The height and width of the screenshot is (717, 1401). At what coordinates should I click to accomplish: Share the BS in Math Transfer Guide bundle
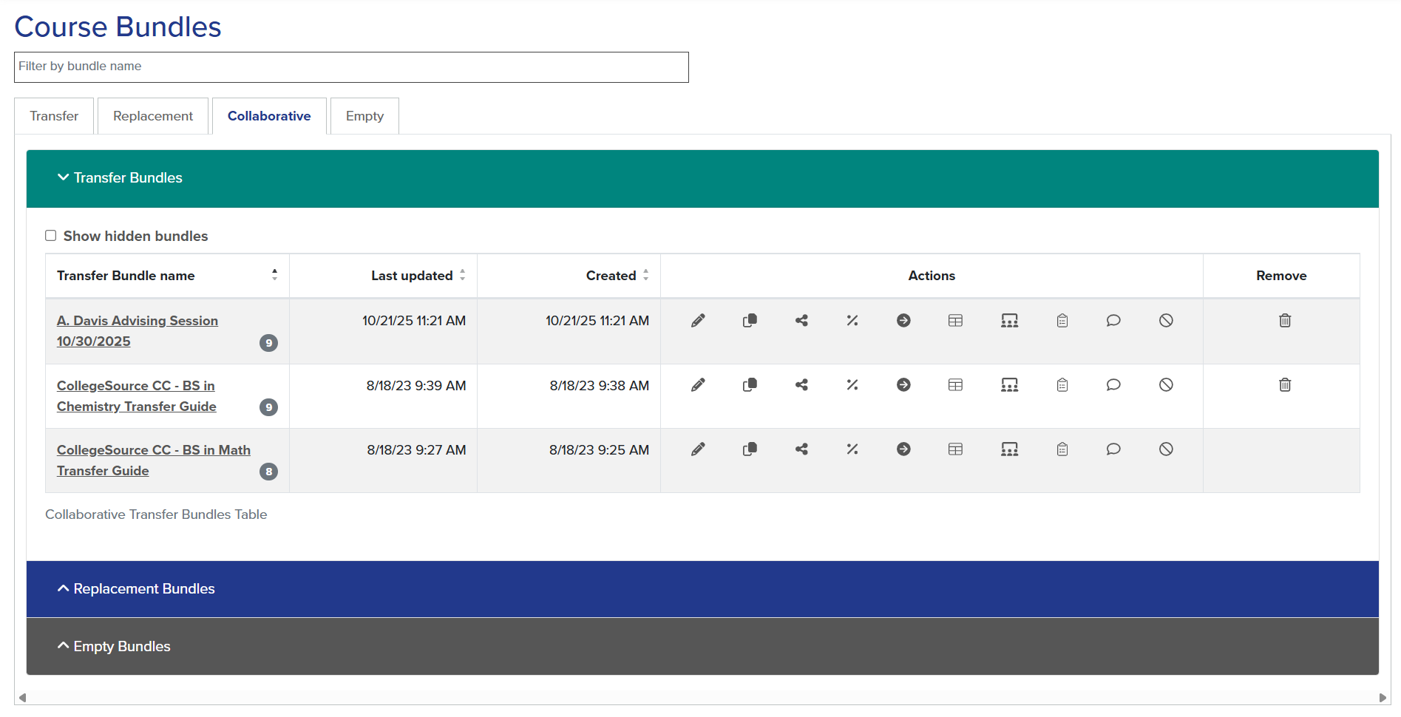[x=801, y=449]
